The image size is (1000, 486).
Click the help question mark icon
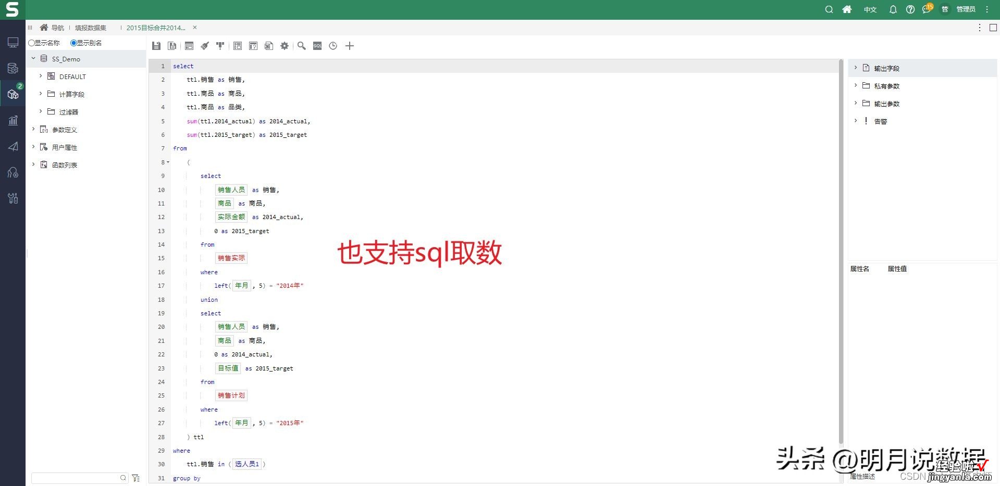(910, 9)
